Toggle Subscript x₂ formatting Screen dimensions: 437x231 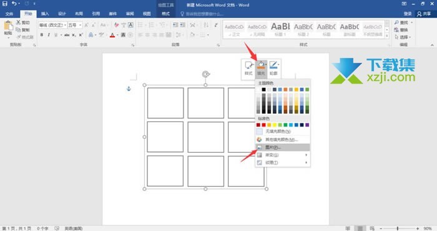click(74, 35)
